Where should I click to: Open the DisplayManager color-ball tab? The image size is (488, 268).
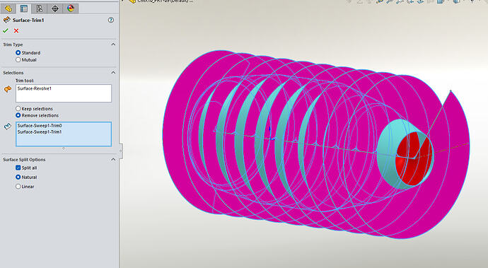click(x=71, y=8)
